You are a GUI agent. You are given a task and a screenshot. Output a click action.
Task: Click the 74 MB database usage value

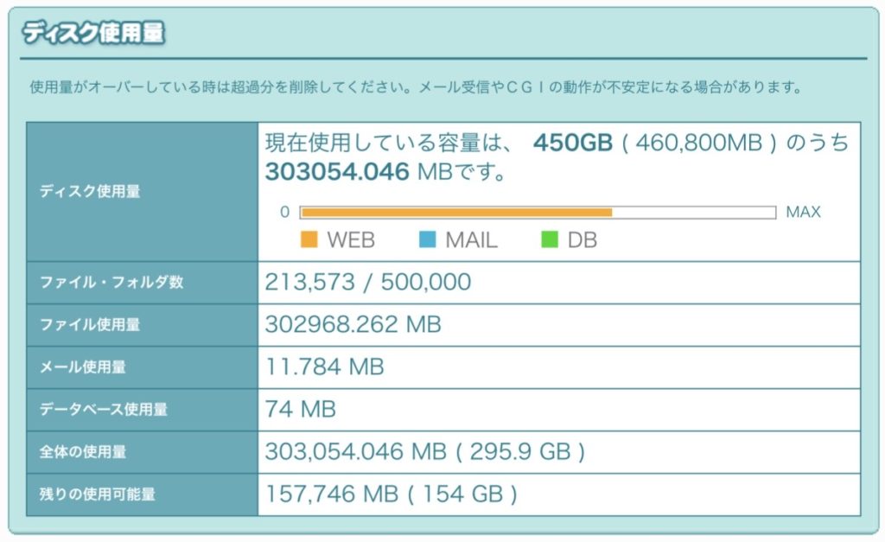pyautogui.click(x=301, y=409)
